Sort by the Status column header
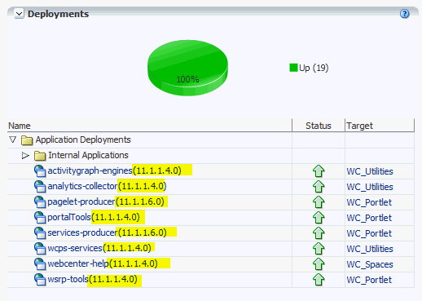Viewport: 422px width, 301px height. [x=319, y=126]
